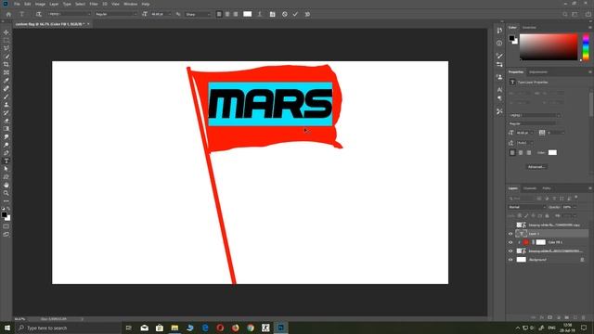Click Type here to search box
The height and width of the screenshot is (334, 594).
(68, 328)
